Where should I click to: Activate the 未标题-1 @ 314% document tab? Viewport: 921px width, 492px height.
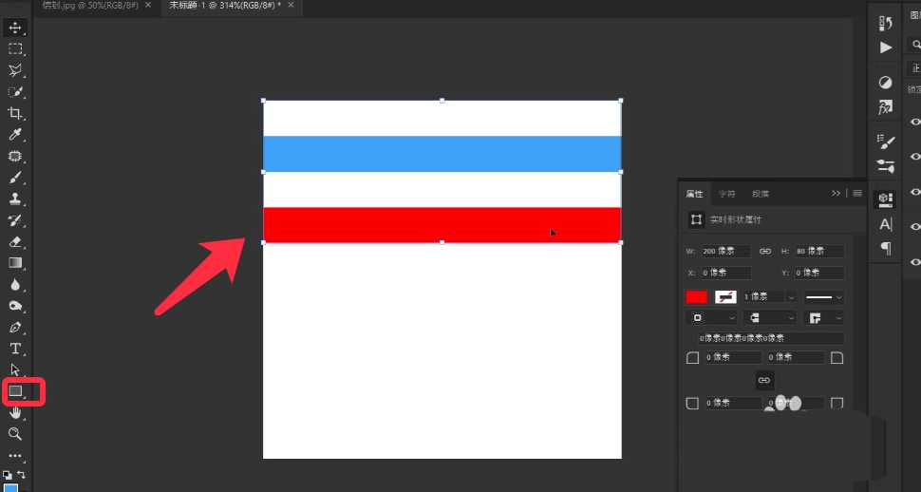(x=224, y=6)
